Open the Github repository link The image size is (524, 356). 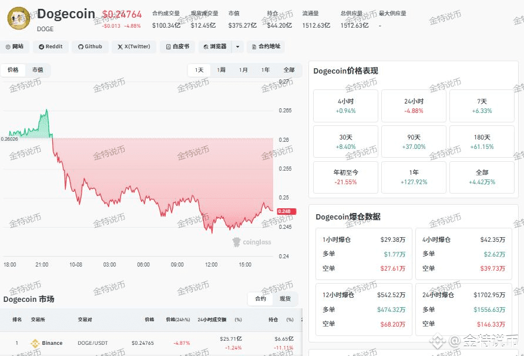(x=89, y=46)
